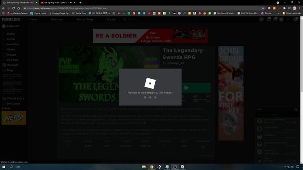Screen dimensions: 303x170
Task: Close The Legendary Swords RPG tab
Action: (x=36, y=3)
